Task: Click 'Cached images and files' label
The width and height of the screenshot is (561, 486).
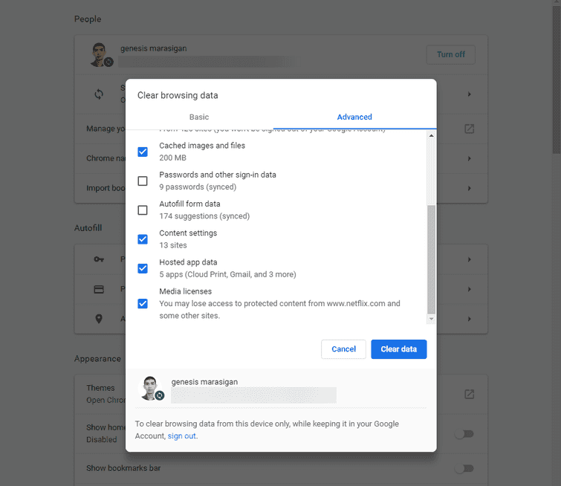Action: tap(202, 146)
